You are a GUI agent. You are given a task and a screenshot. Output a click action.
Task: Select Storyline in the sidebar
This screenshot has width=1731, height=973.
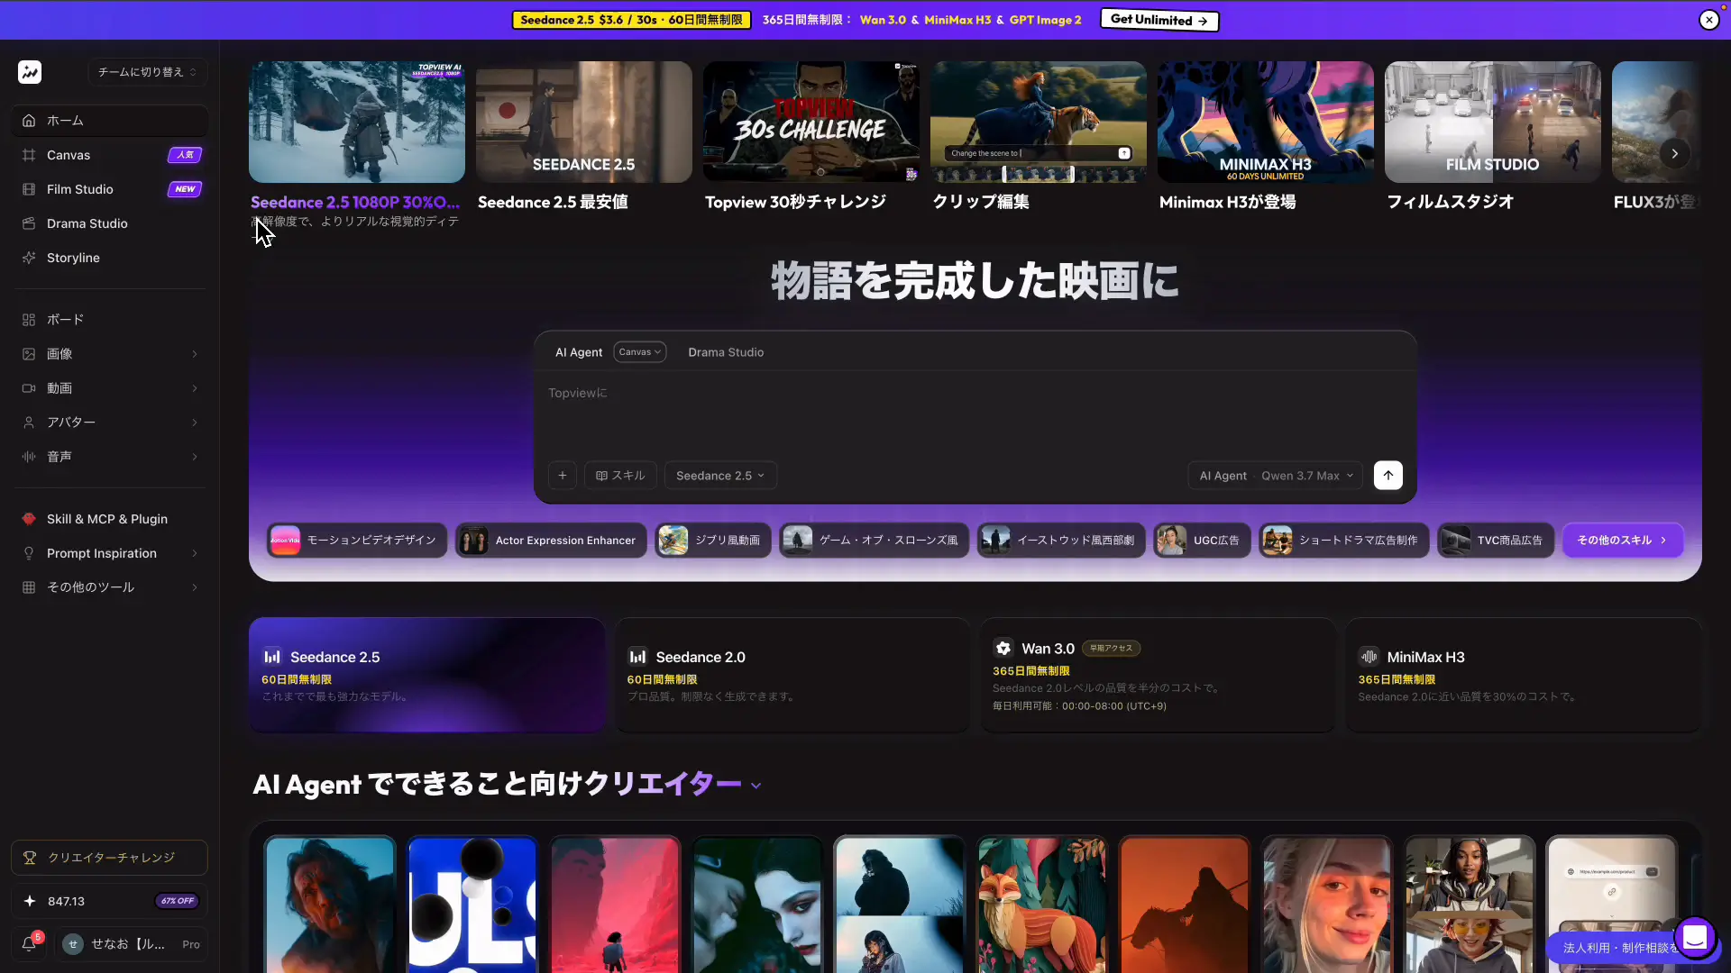(110, 258)
